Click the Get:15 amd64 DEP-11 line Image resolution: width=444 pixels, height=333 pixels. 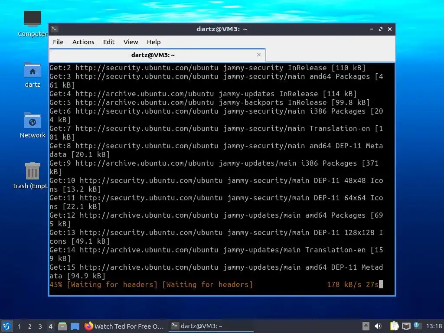pyautogui.click(x=216, y=271)
